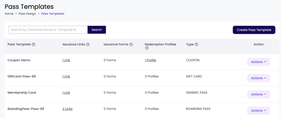This screenshot has height=118, width=281.
Task: Click 0 Forms in GiftCard-Pass-88 row
Action: [x=110, y=76]
